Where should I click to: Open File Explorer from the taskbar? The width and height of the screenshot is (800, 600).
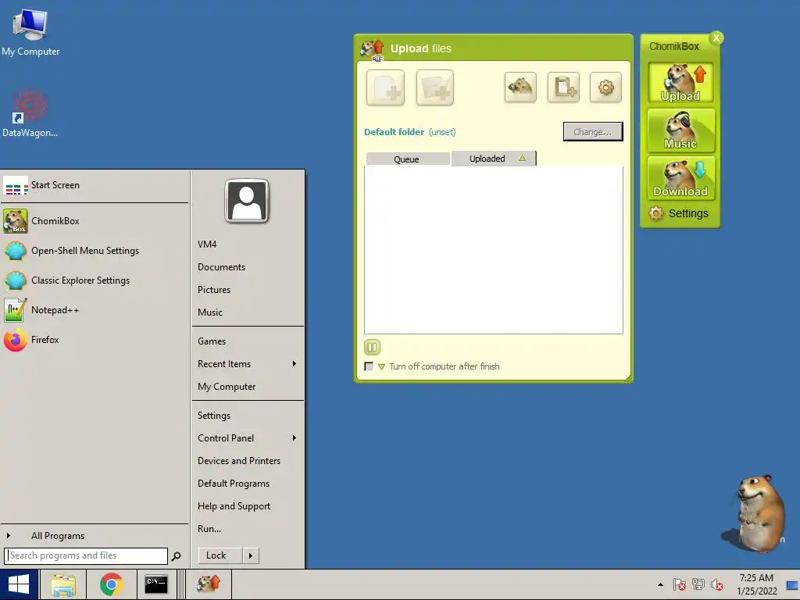63,584
